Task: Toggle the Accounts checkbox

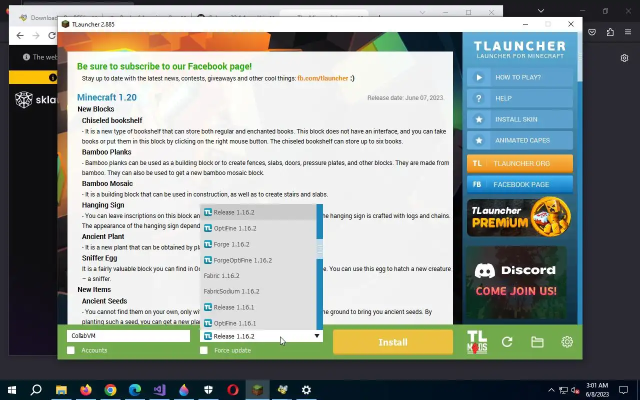Action: point(71,350)
